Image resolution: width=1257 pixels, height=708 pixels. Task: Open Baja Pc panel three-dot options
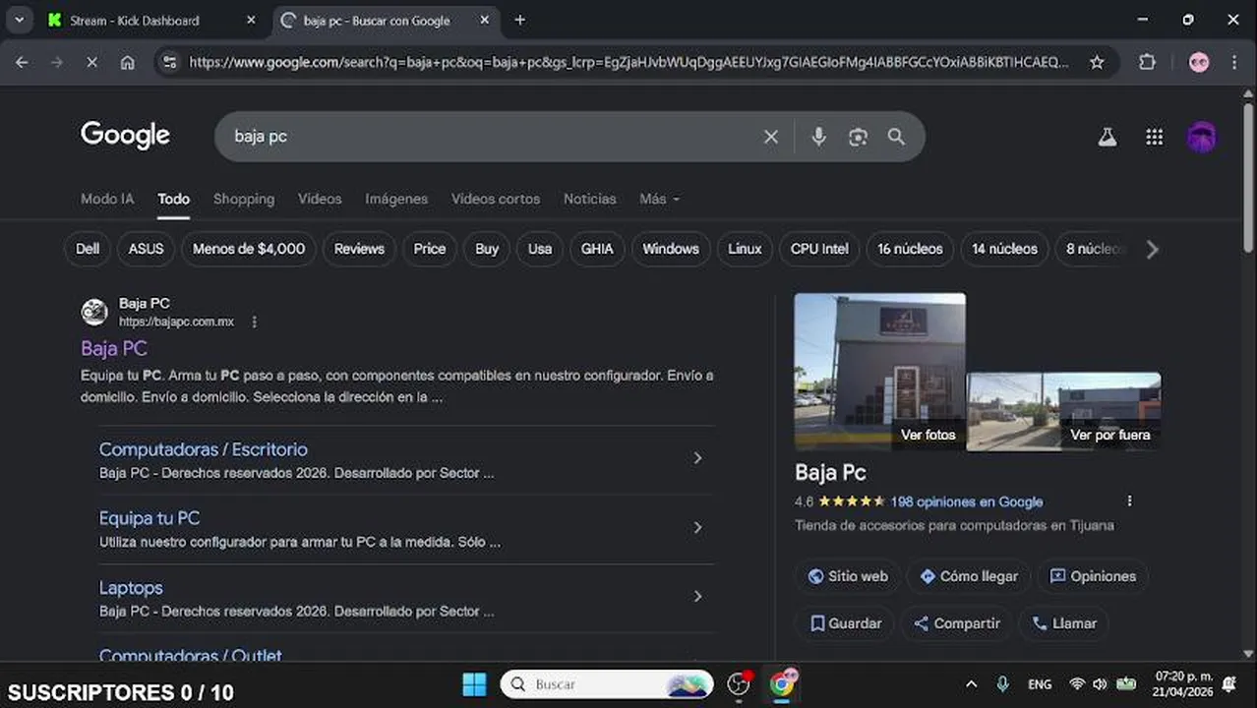(x=1129, y=501)
